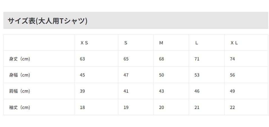The width and height of the screenshot is (269, 127).
Task: Click the XS body length value 63
Action: pyautogui.click(x=82, y=59)
